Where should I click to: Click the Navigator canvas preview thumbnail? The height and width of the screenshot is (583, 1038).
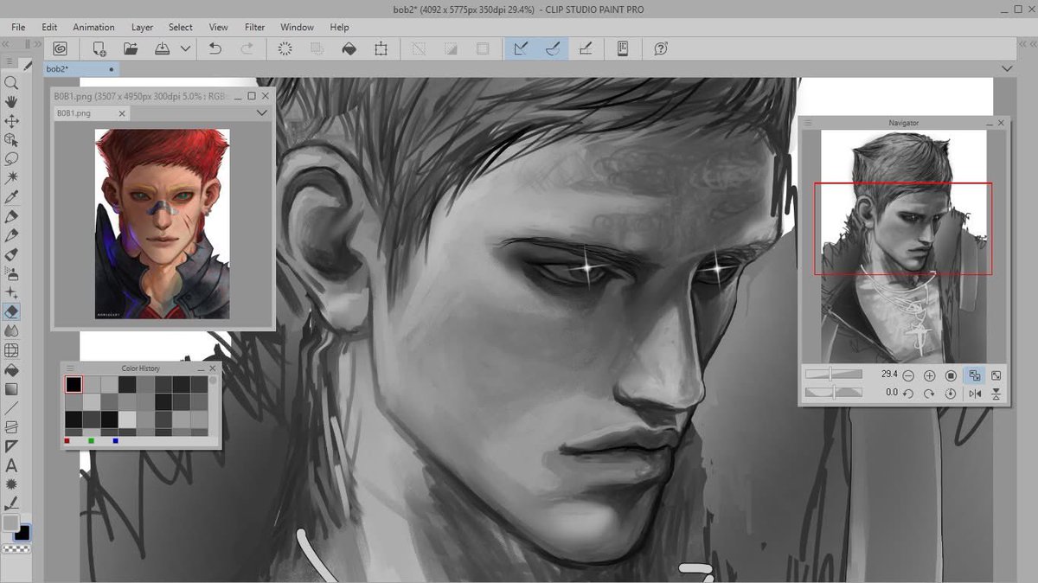pyautogui.click(x=903, y=247)
